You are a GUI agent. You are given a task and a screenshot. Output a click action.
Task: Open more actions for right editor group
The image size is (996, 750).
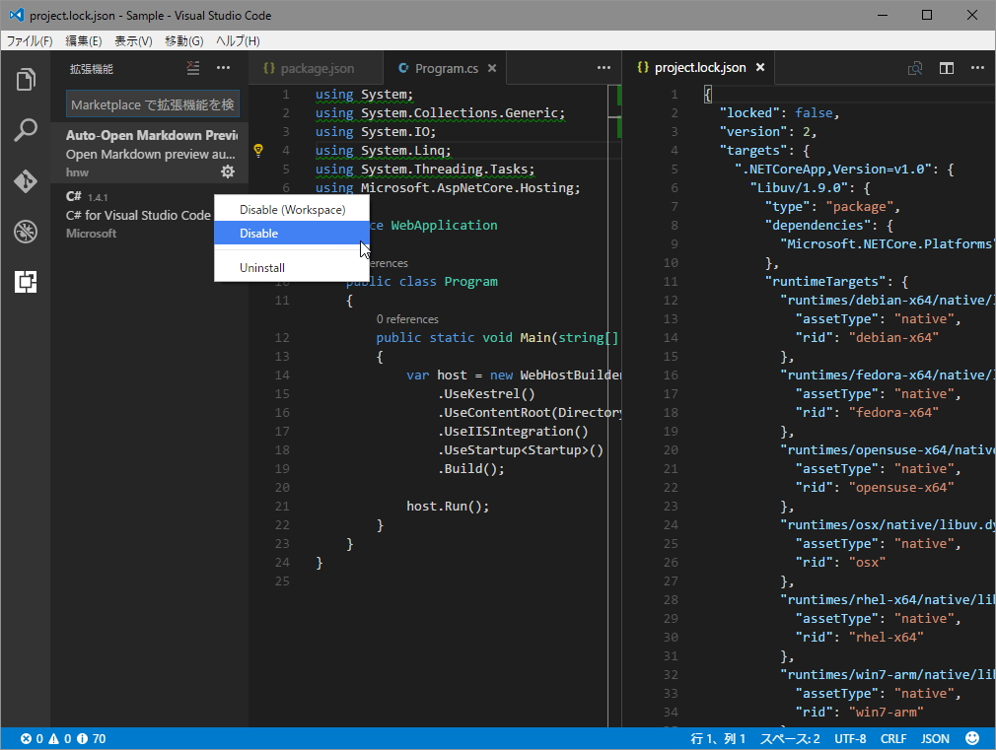pos(977,68)
